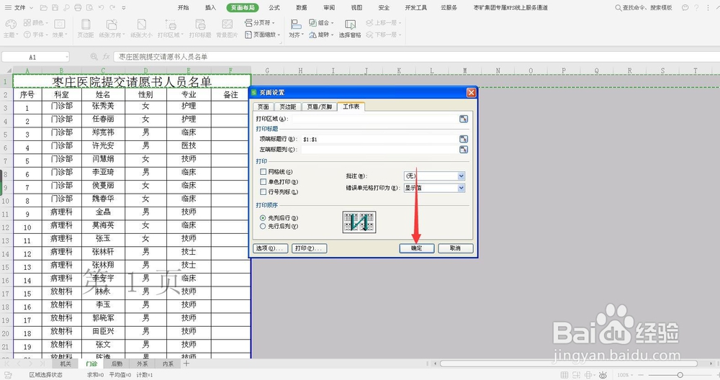This screenshot has width=720, height=380.
Task: Open the 插入 ribbon tab
Action: click(210, 8)
